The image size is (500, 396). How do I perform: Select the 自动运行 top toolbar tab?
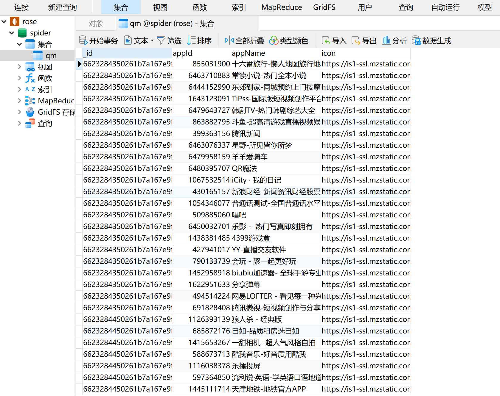(x=445, y=7)
